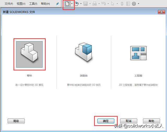The height and width of the screenshot is (132, 167).
Task: Close the 新建 SOLIDWORKS 文件 dialog
Action: 162,12
